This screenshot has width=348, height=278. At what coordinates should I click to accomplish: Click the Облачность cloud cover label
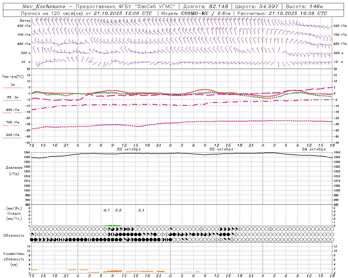14,236
